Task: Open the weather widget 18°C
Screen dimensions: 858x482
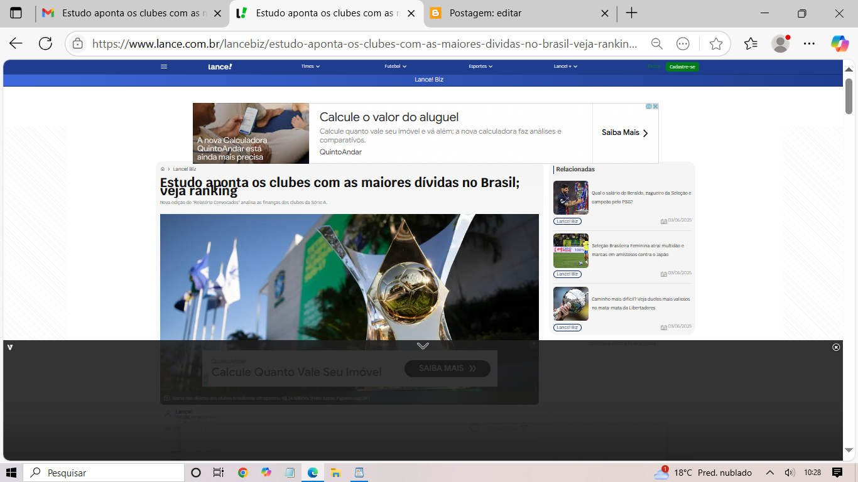Action: tap(702, 473)
